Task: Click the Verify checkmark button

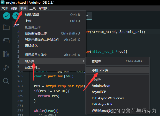Action: click(7, 16)
